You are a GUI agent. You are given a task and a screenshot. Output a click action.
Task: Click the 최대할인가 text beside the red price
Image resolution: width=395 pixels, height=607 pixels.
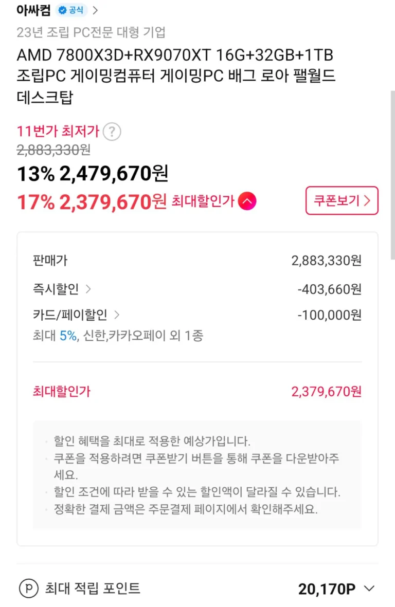click(203, 201)
